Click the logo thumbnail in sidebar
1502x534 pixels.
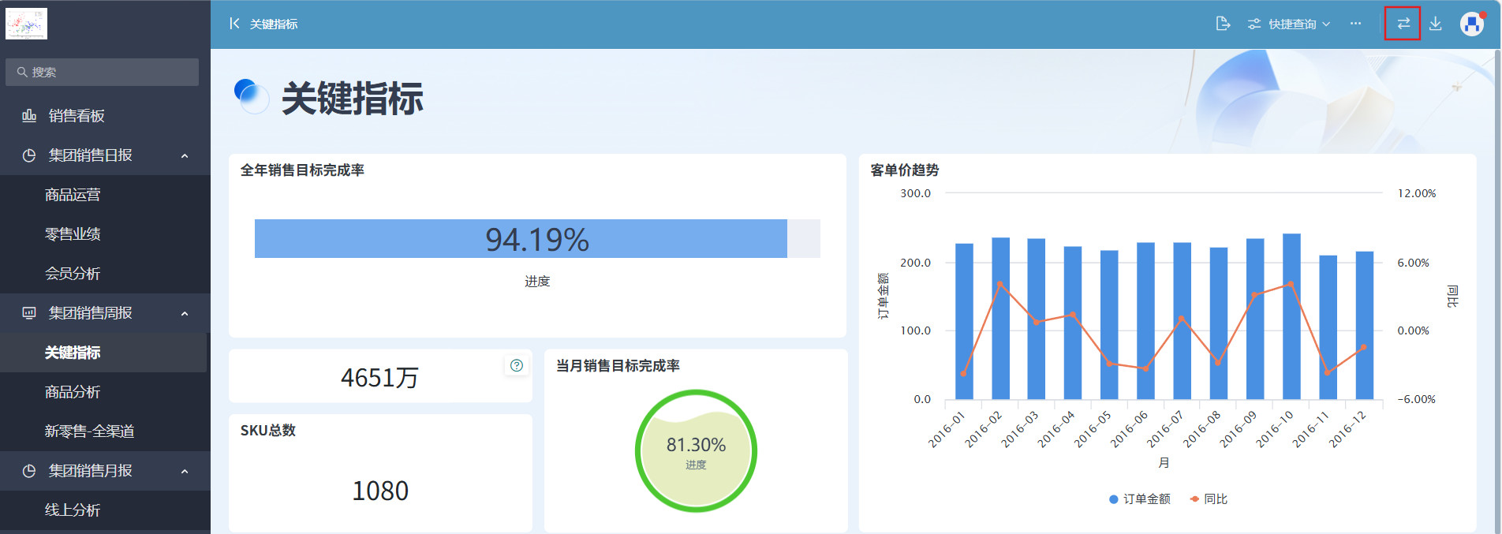pos(26,24)
